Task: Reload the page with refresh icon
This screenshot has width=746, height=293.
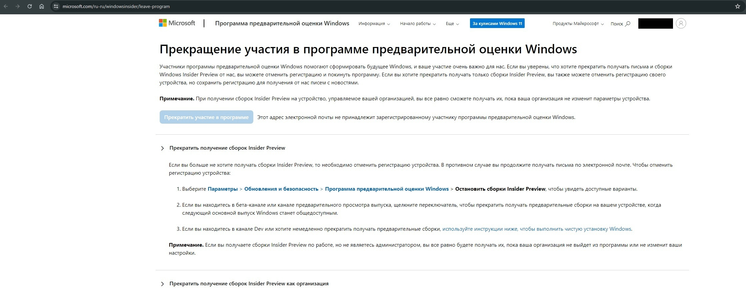Action: (x=30, y=6)
